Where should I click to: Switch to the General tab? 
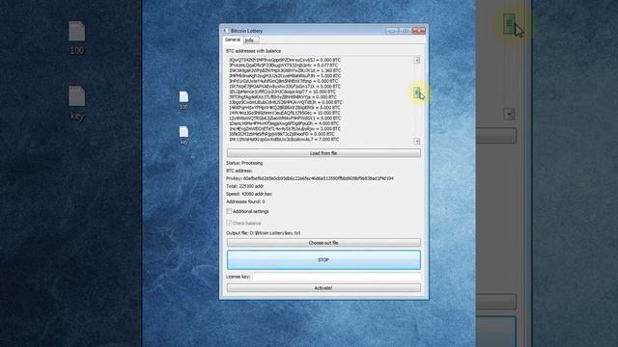tap(232, 40)
